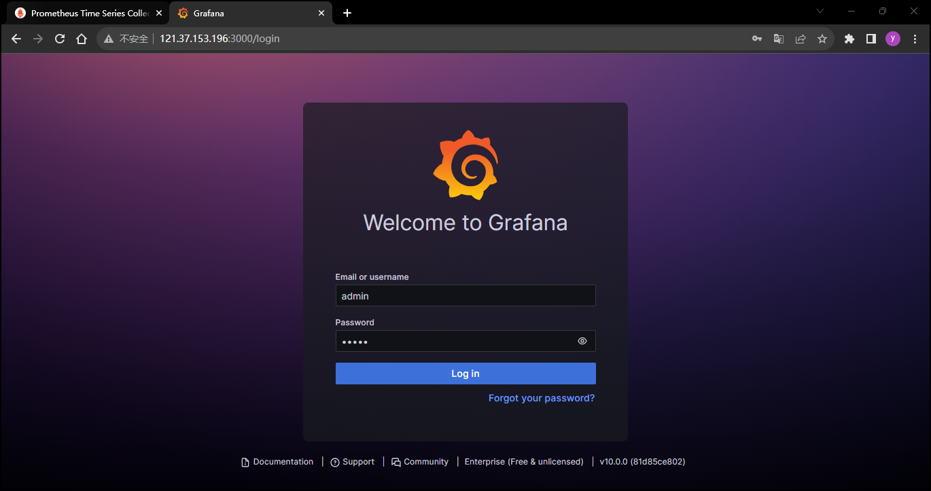
Task: Go back to previous page
Action: pos(16,39)
